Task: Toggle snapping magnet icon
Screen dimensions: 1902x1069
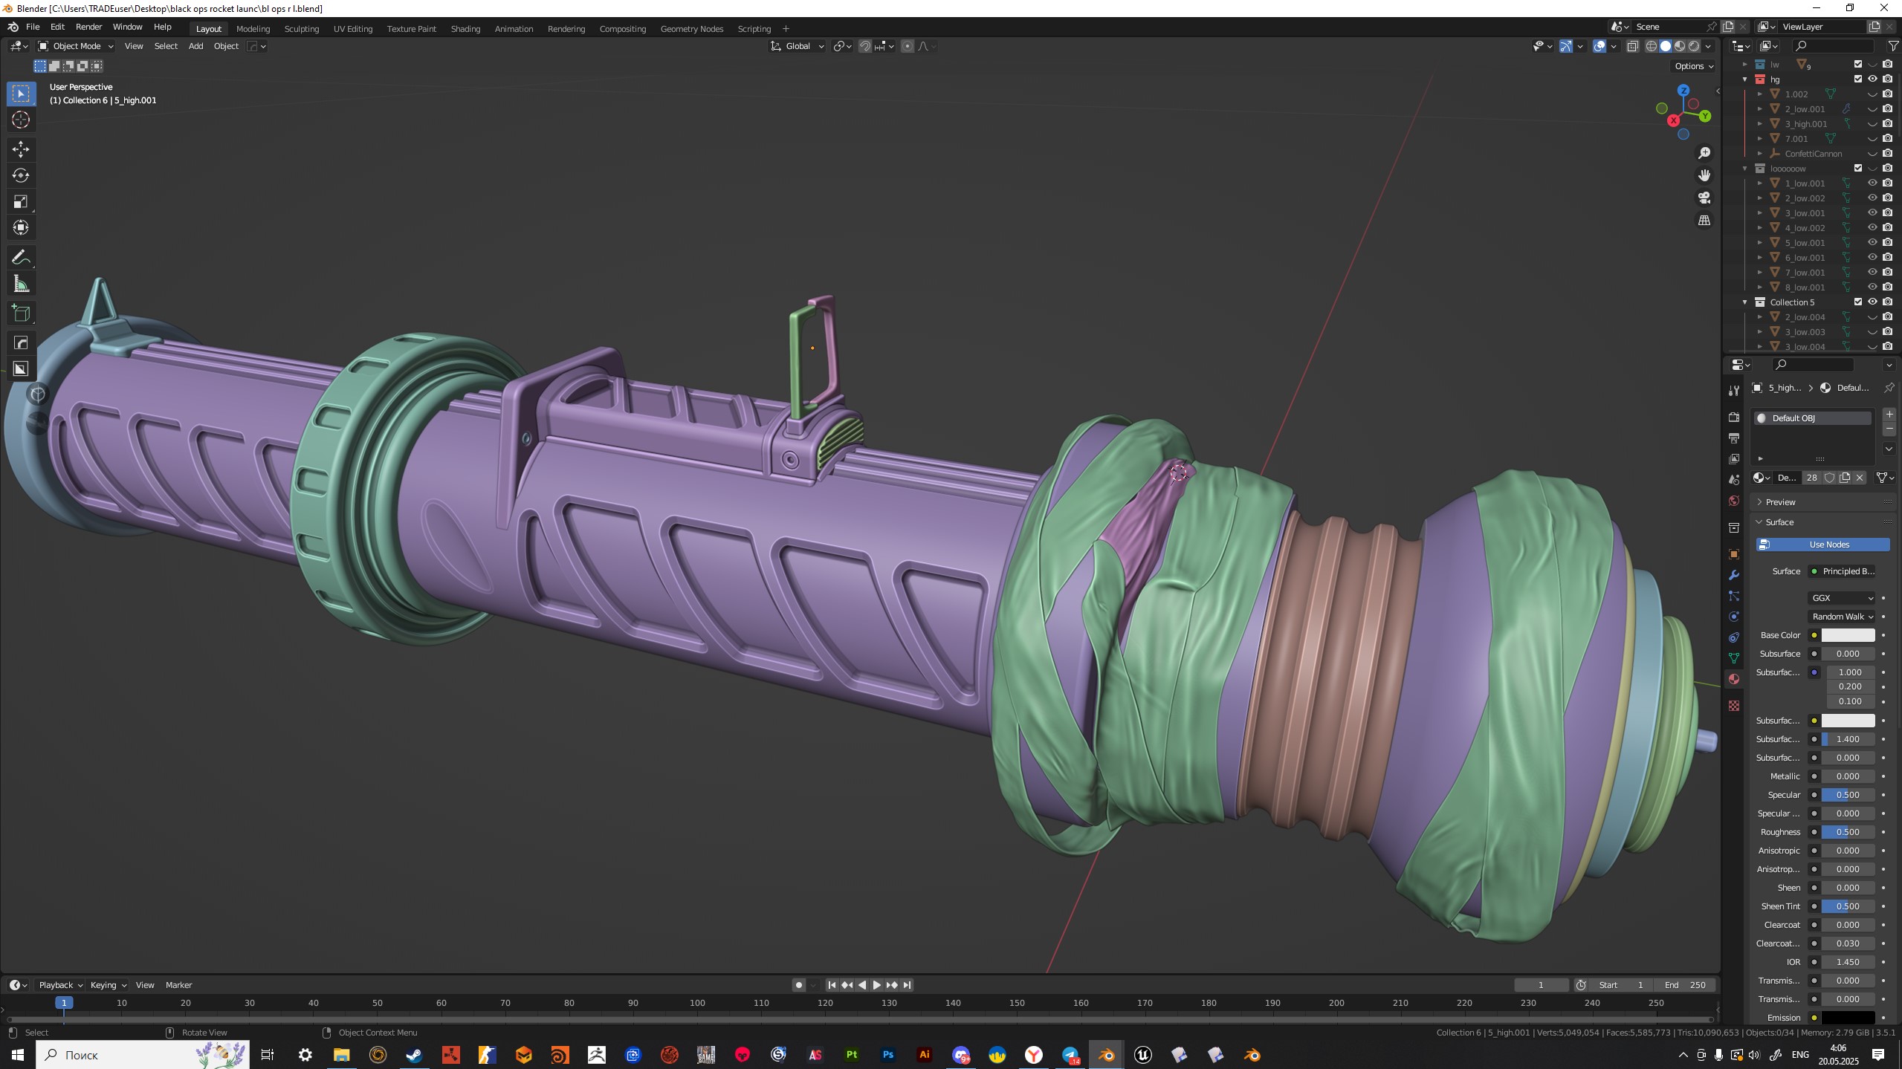Action: (865, 46)
